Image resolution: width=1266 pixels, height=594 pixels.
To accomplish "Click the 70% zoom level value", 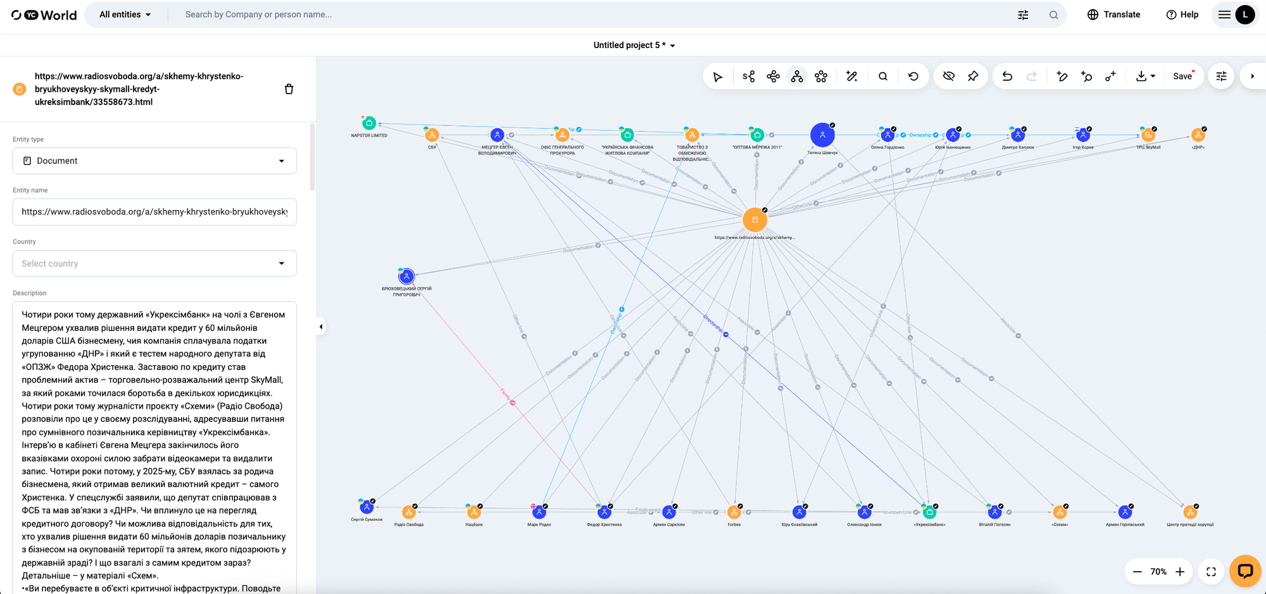I will [x=1158, y=572].
